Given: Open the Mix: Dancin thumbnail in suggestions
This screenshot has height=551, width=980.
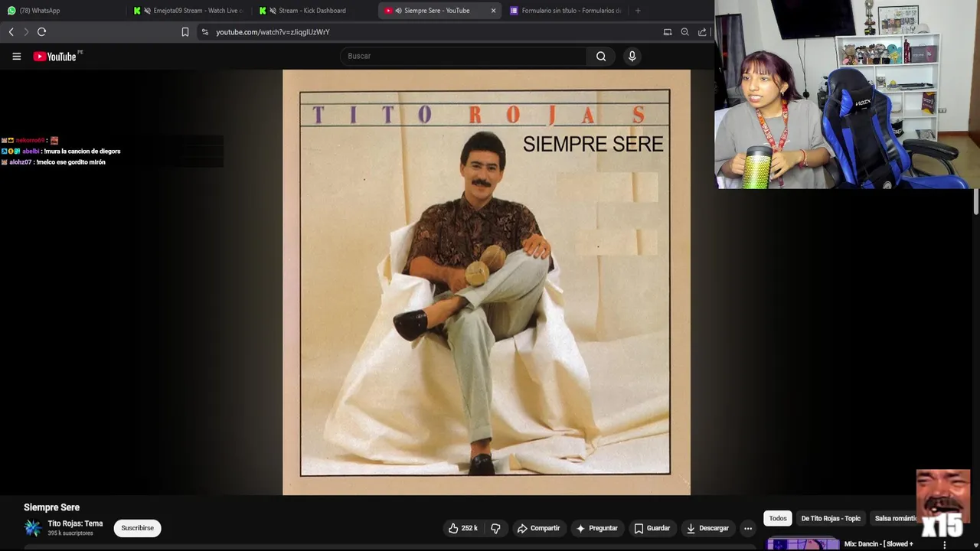Looking at the screenshot, I should click(802, 545).
